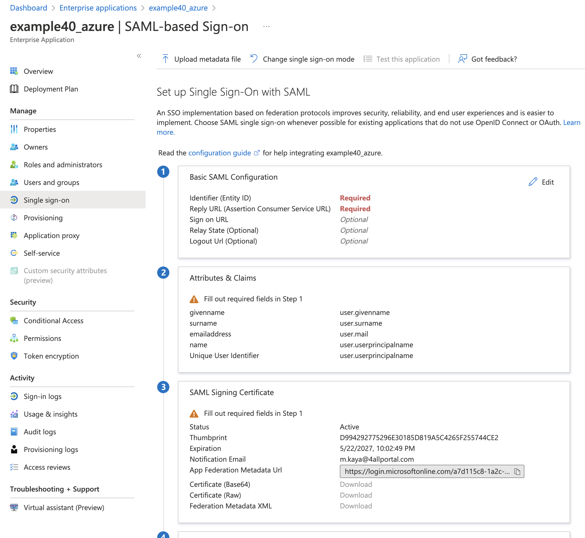
Task: Click the Token encryption shield icon
Action: pos(14,356)
